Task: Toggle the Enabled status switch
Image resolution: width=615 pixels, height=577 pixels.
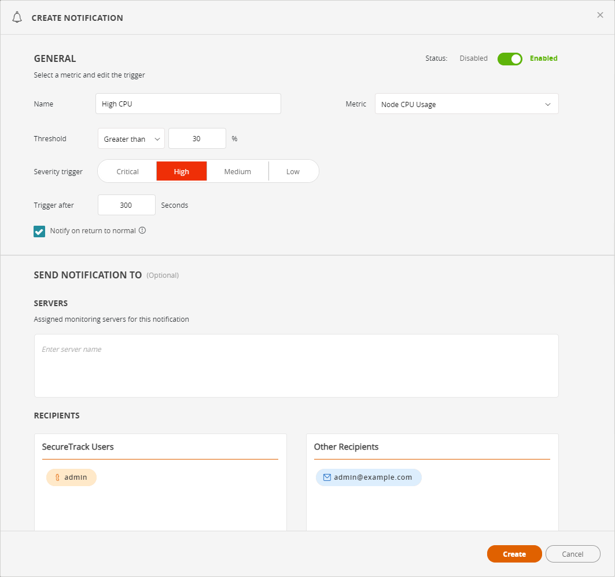Action: pos(510,58)
